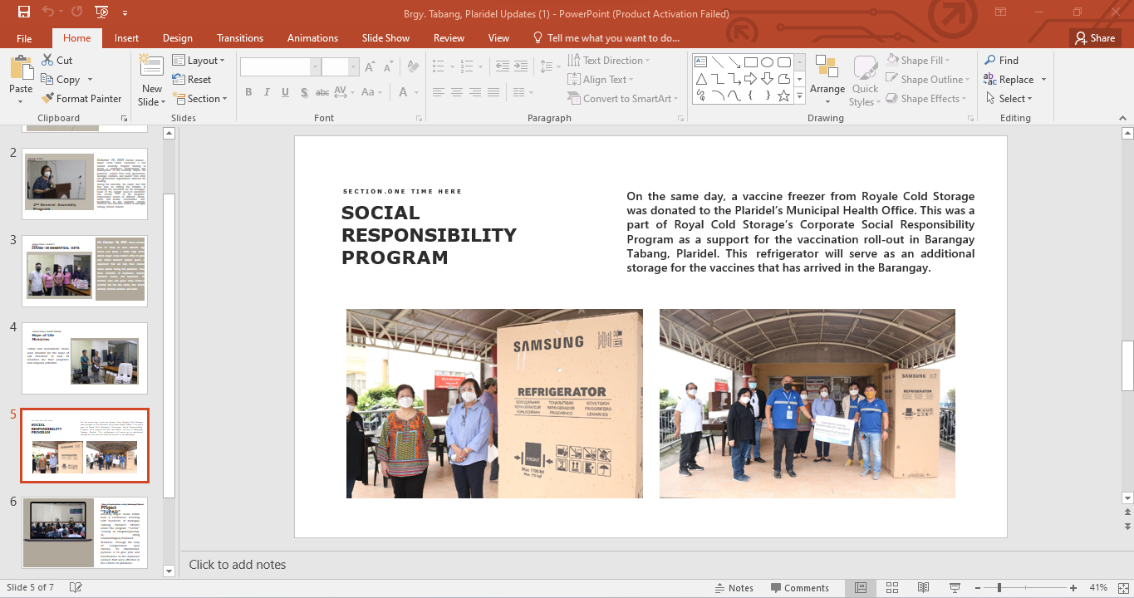The image size is (1134, 598).
Task: Toggle text Shadow formatting
Action: (305, 92)
